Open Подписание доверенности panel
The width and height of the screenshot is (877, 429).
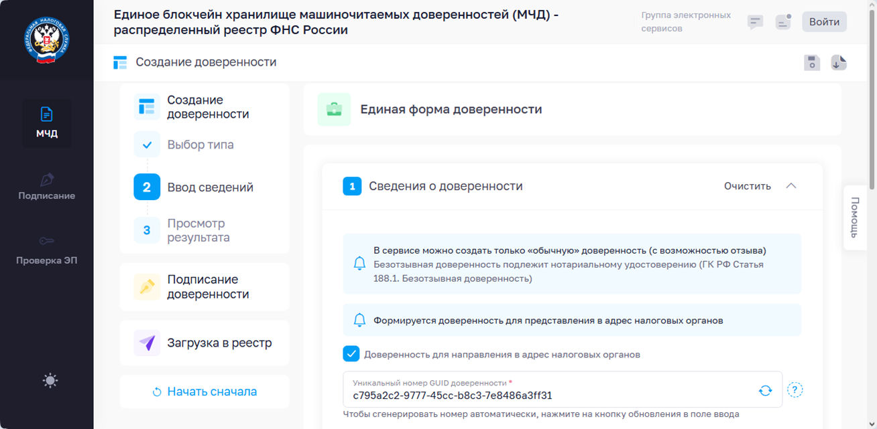(204, 287)
